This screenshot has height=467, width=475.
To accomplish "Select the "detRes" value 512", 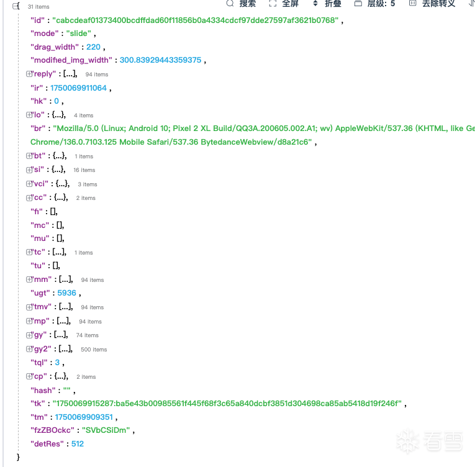I will point(78,444).
